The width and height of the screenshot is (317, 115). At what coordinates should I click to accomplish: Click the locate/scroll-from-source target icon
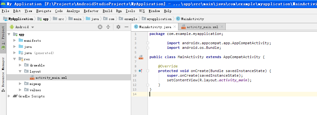100,27
